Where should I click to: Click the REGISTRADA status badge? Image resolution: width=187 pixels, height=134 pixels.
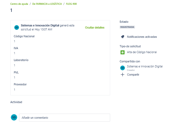127,27
